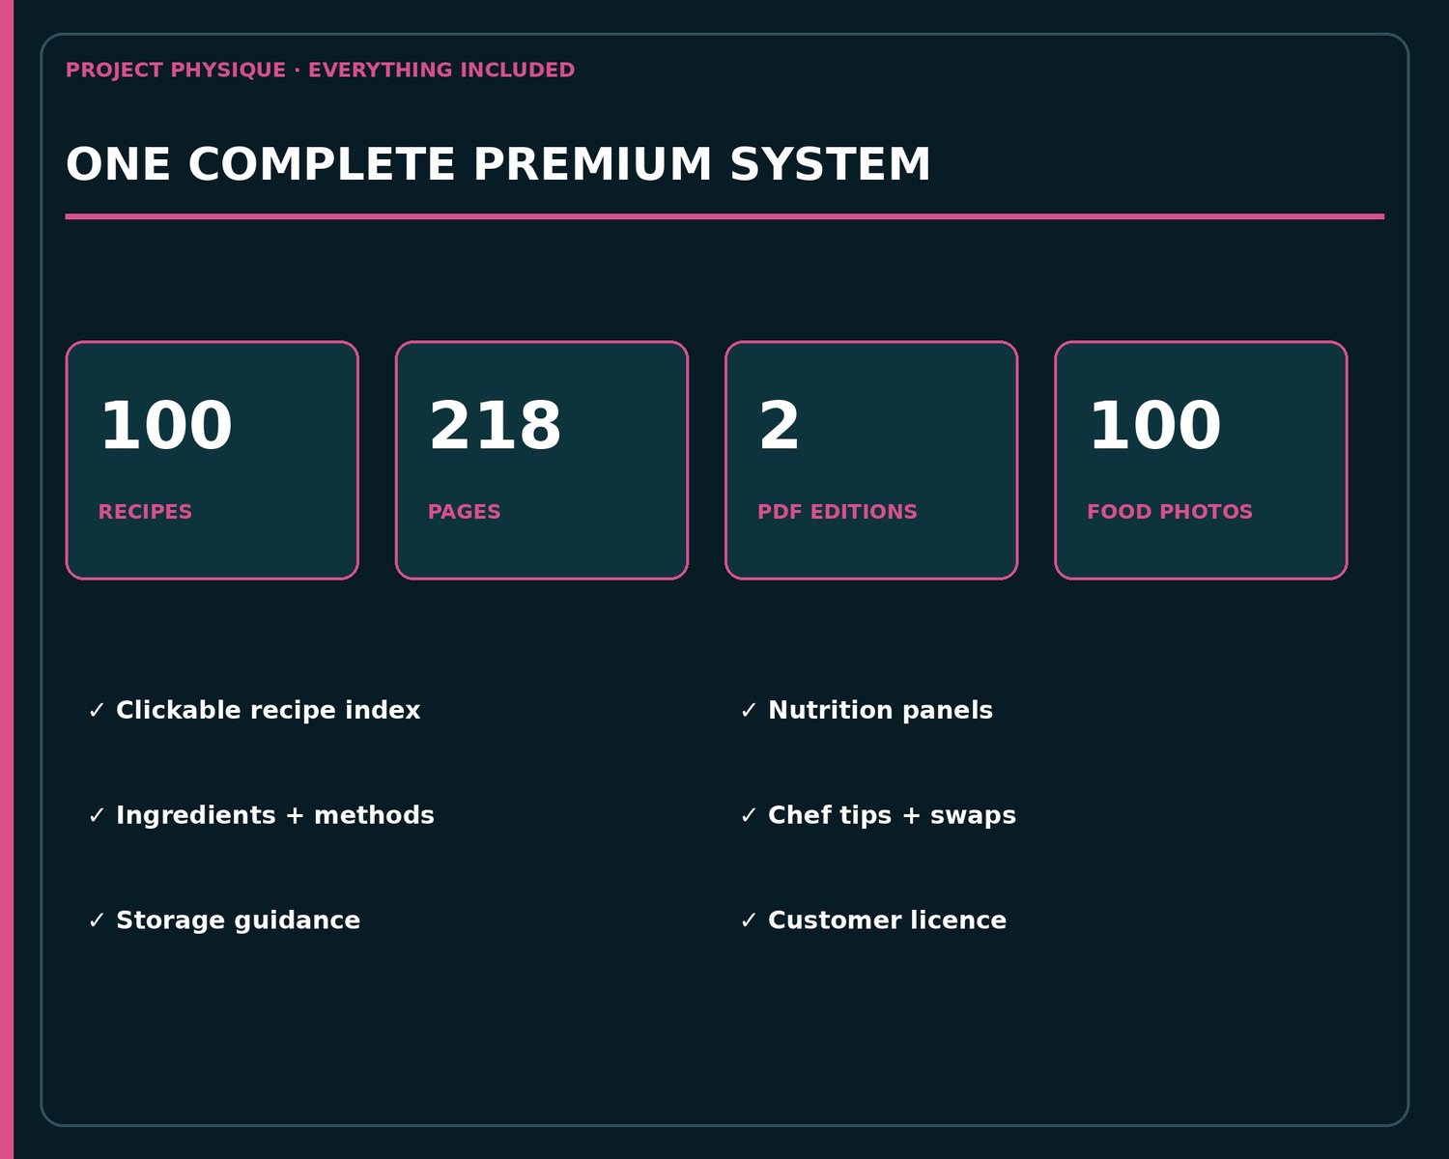Select the Chef tips + swaps text
Screen dimensions: 1449x1159
coord(892,816)
